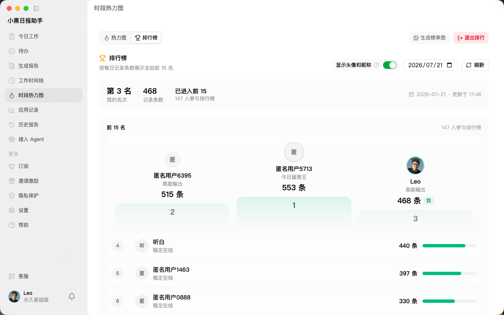Click the podium block numbered 2
Screen dimensions: 504x315
172,217
